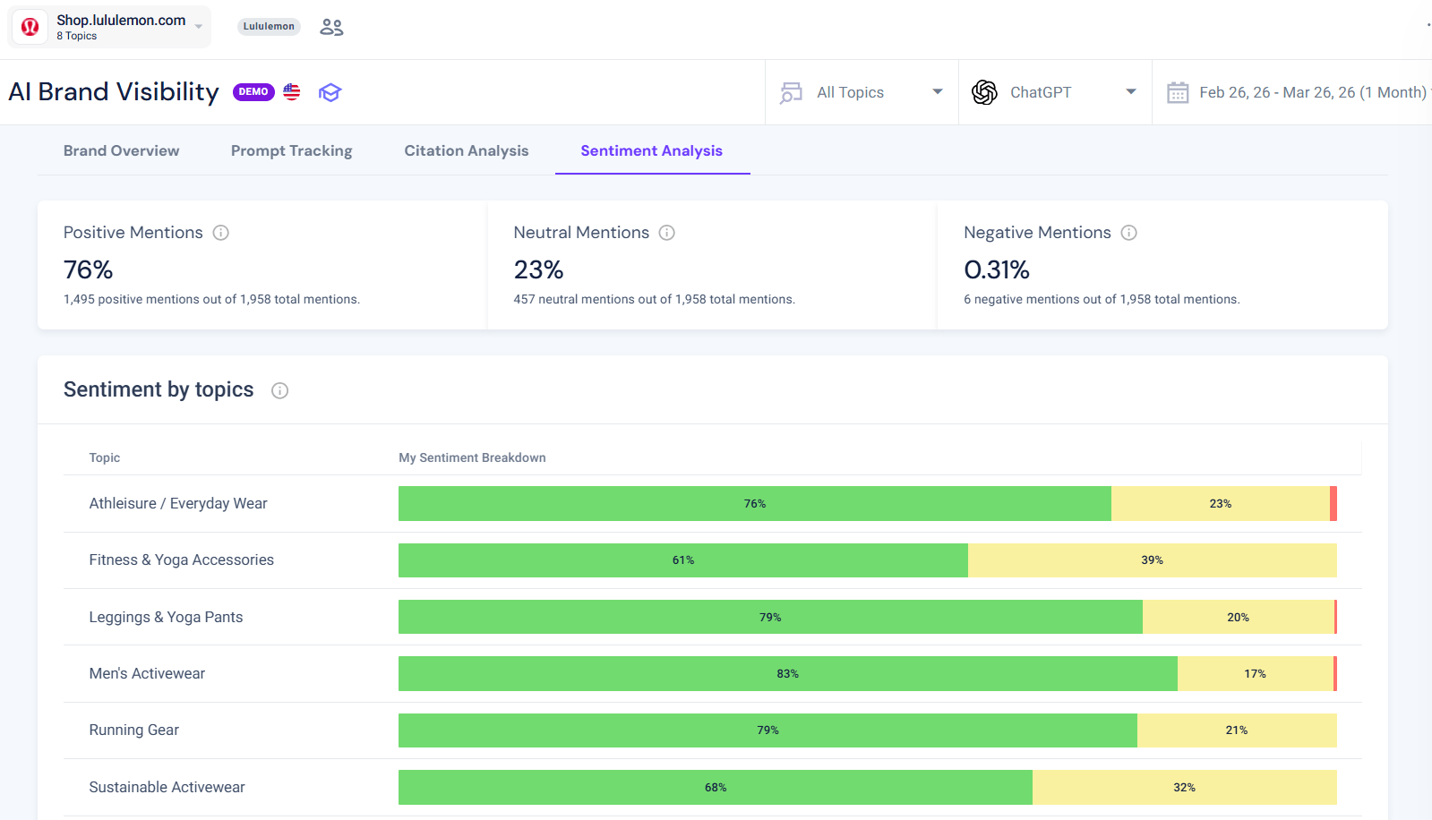Image resolution: width=1432 pixels, height=820 pixels.
Task: Click Leggings 20% neutral bar
Action: pyautogui.click(x=1239, y=617)
